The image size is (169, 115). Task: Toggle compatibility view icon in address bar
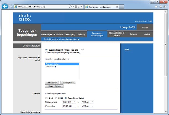[76, 7]
